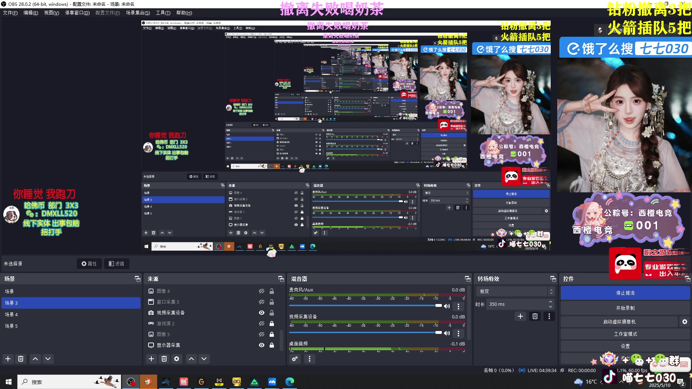Screen dimensions: 692x389
Task: Open mixer panel three-dot menu at bottom
Action: [x=309, y=359]
